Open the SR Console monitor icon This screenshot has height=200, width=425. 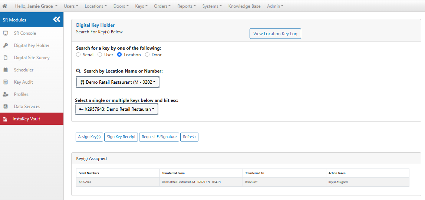[x=6, y=33]
